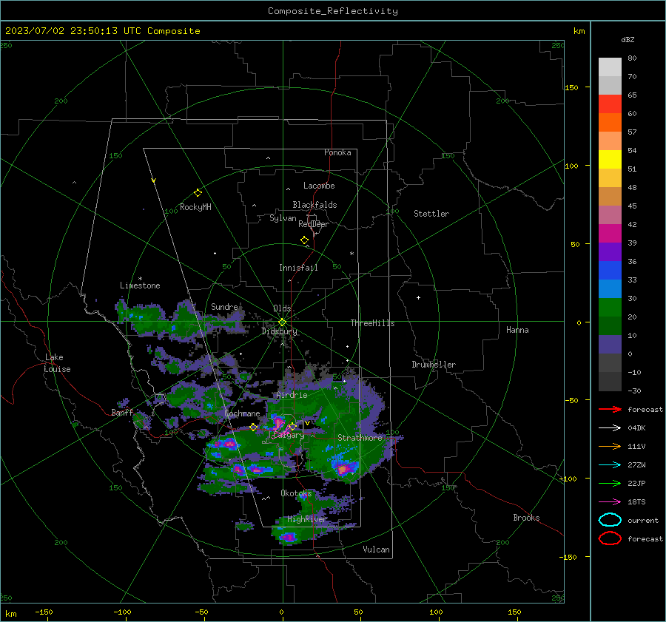
Task: Select the cyan 27ZW arrow legend icon
Action: click(610, 465)
